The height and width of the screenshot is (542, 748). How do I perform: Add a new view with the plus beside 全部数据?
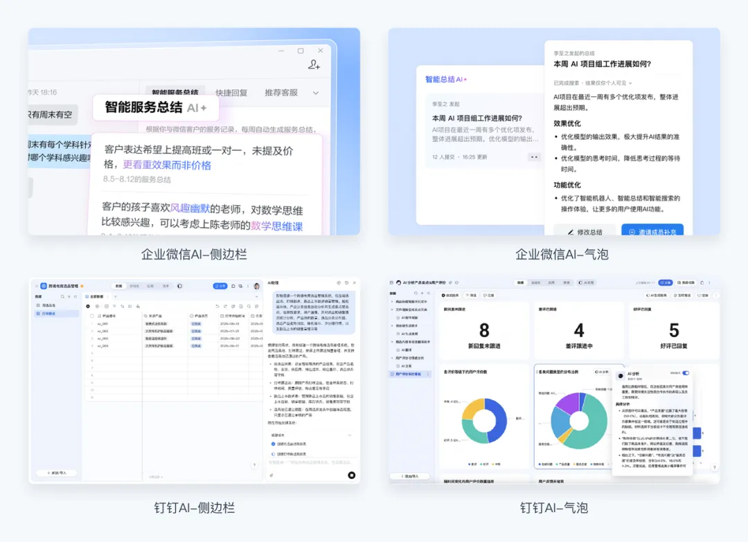click(115, 296)
